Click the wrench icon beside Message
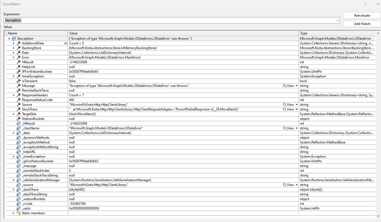 tap(19, 86)
